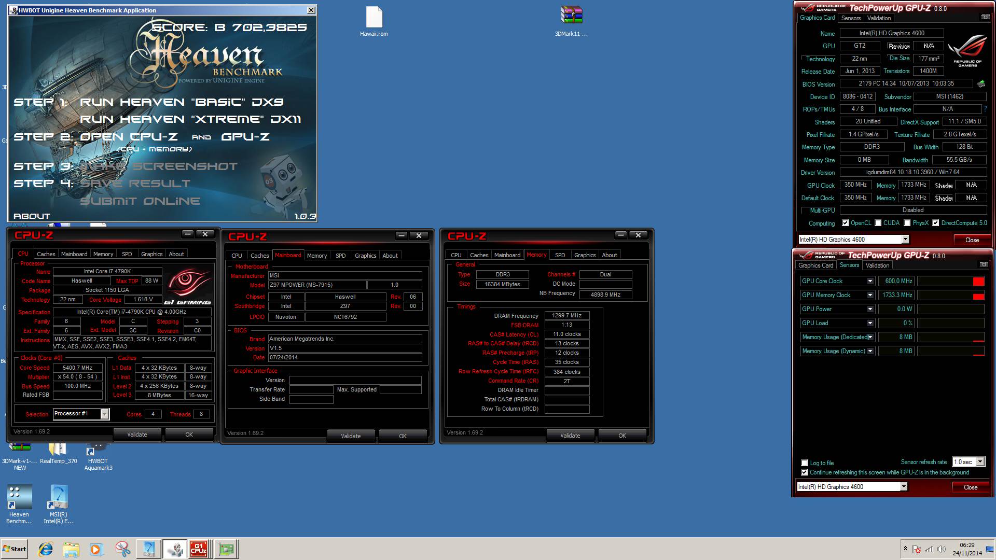Click the GPU Name field Intel HD Graphics 4600
996x560 pixels.
(x=891, y=33)
